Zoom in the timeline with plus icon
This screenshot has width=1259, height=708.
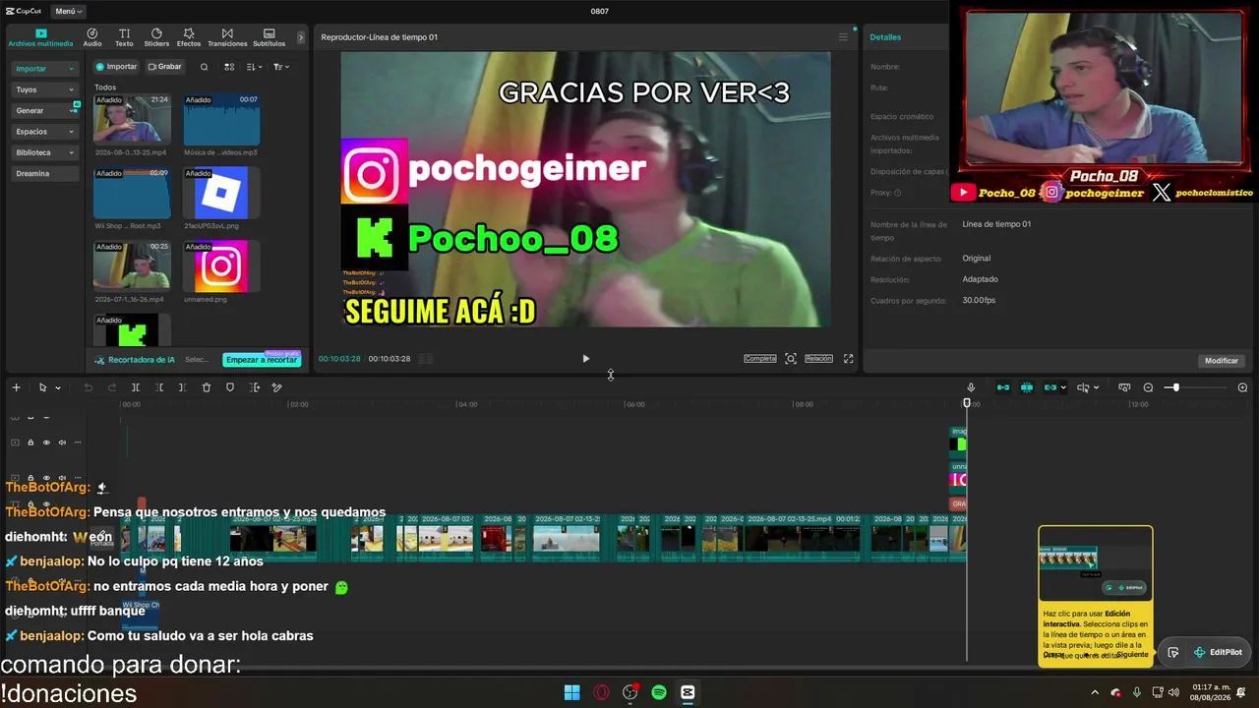click(x=1242, y=387)
